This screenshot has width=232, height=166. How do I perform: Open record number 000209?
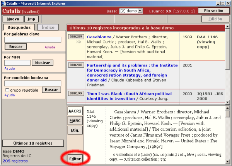coord(76,36)
